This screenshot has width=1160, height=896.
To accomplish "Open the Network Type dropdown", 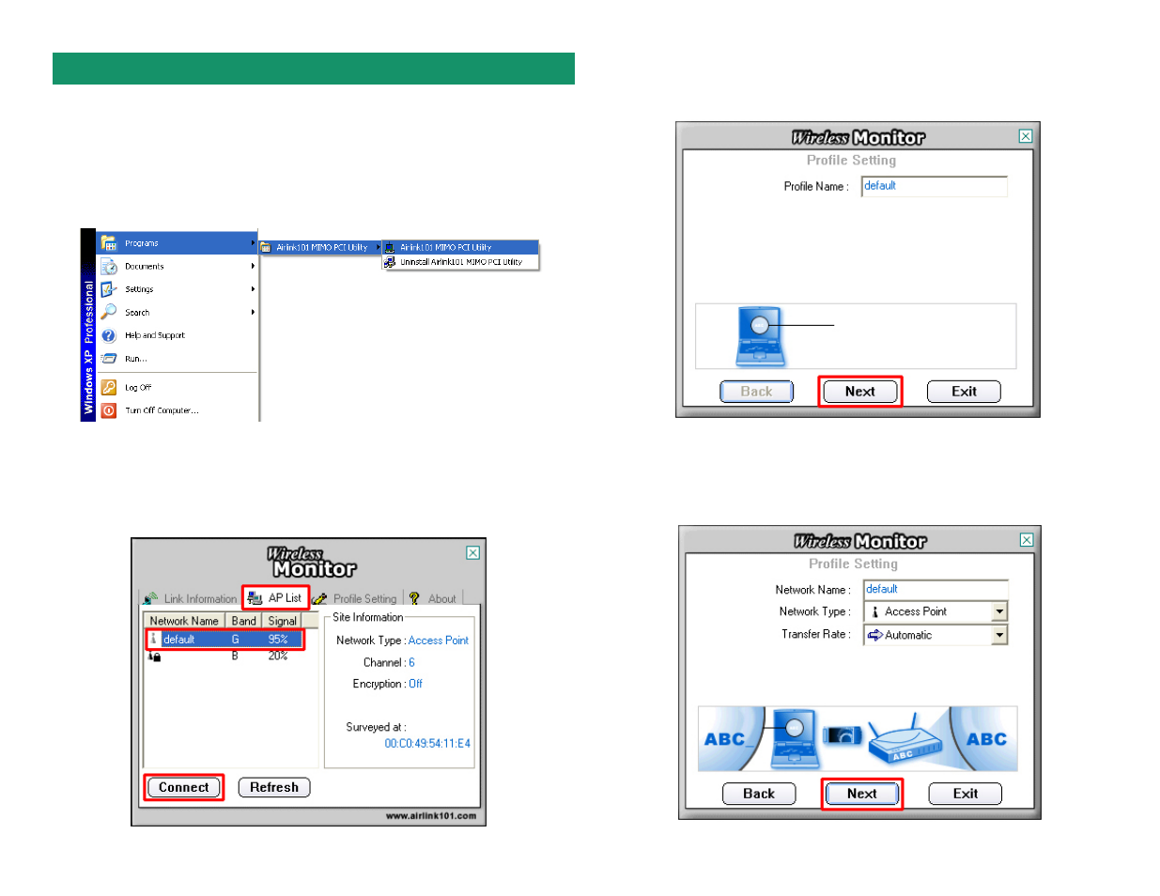I will (x=999, y=611).
